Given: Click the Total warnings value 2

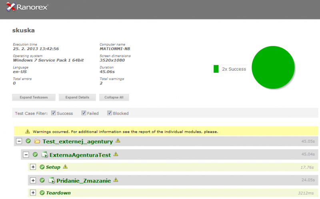Looking at the screenshot, I should pos(101,83).
